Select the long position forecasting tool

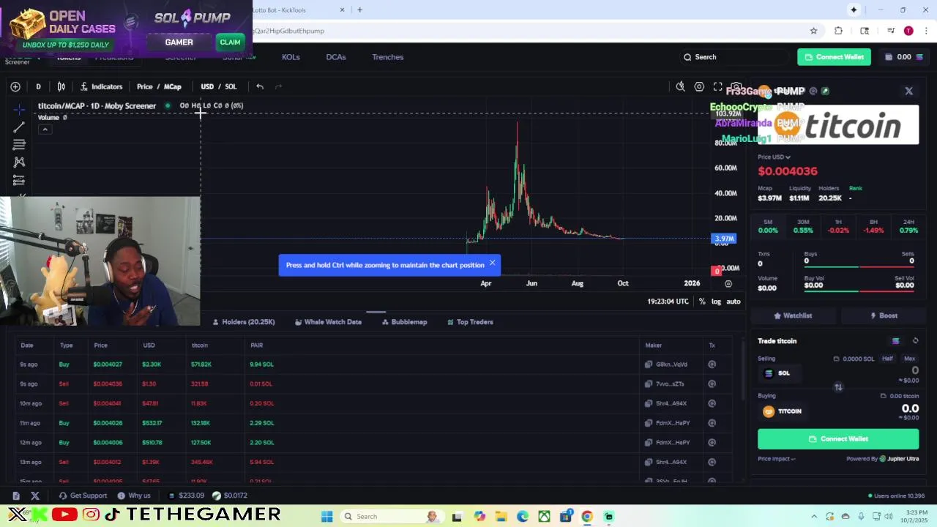[19, 180]
